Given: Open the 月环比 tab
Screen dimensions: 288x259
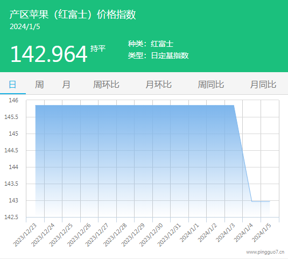Looking at the screenshot, I should (158, 85).
